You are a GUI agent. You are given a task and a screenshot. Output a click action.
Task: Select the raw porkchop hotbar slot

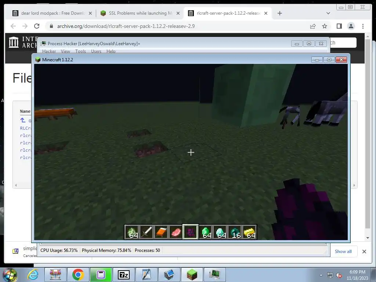[x=176, y=232]
